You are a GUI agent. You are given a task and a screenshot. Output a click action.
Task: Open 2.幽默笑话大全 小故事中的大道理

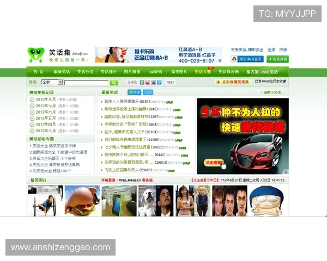pyautogui.click(x=58, y=152)
